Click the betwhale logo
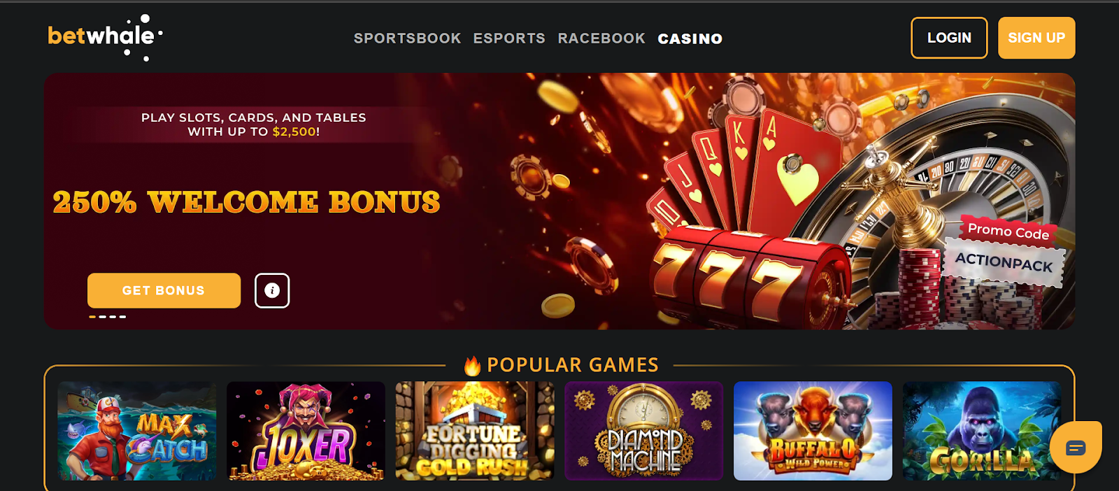 (105, 38)
